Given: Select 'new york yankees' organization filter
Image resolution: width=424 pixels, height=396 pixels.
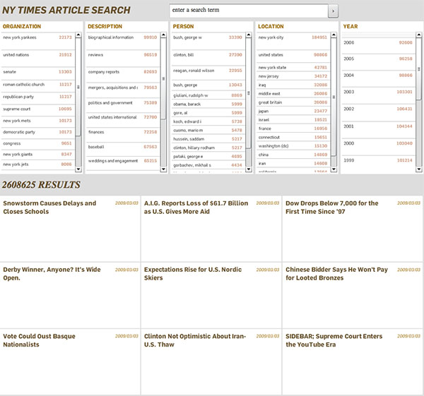Looking at the screenshot, I should (x=21, y=37).
